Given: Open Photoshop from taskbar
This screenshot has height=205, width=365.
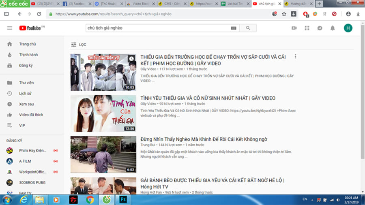Looking at the screenshot, I should 123,200.
